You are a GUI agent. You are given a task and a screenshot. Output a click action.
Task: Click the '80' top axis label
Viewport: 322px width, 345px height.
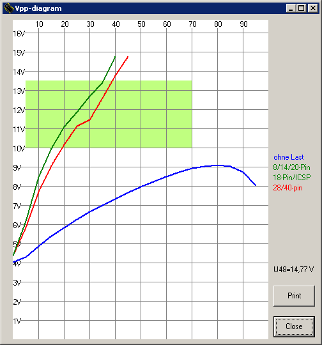218,24
